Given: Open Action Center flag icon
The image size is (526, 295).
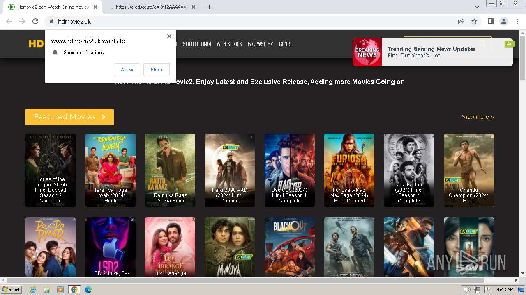Looking at the screenshot, I should pyautogui.click(x=487, y=290).
